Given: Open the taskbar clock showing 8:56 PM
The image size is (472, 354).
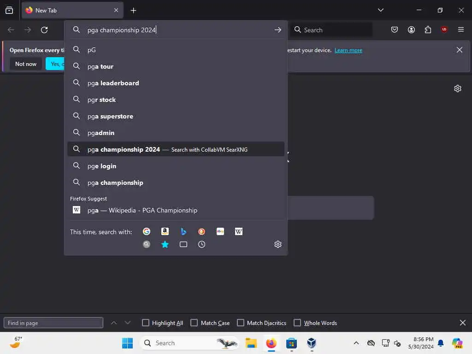Looking at the screenshot, I should 421,343.
